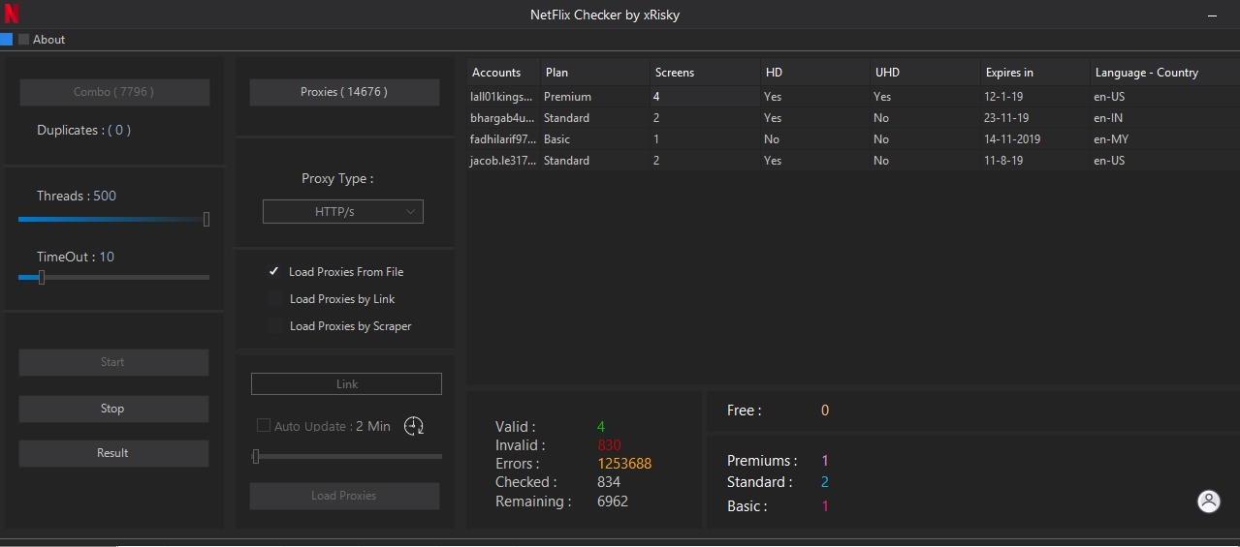Viewport: 1240px width, 547px height.
Task: Minimize the NetFlix Checker window
Action: coord(1211,15)
